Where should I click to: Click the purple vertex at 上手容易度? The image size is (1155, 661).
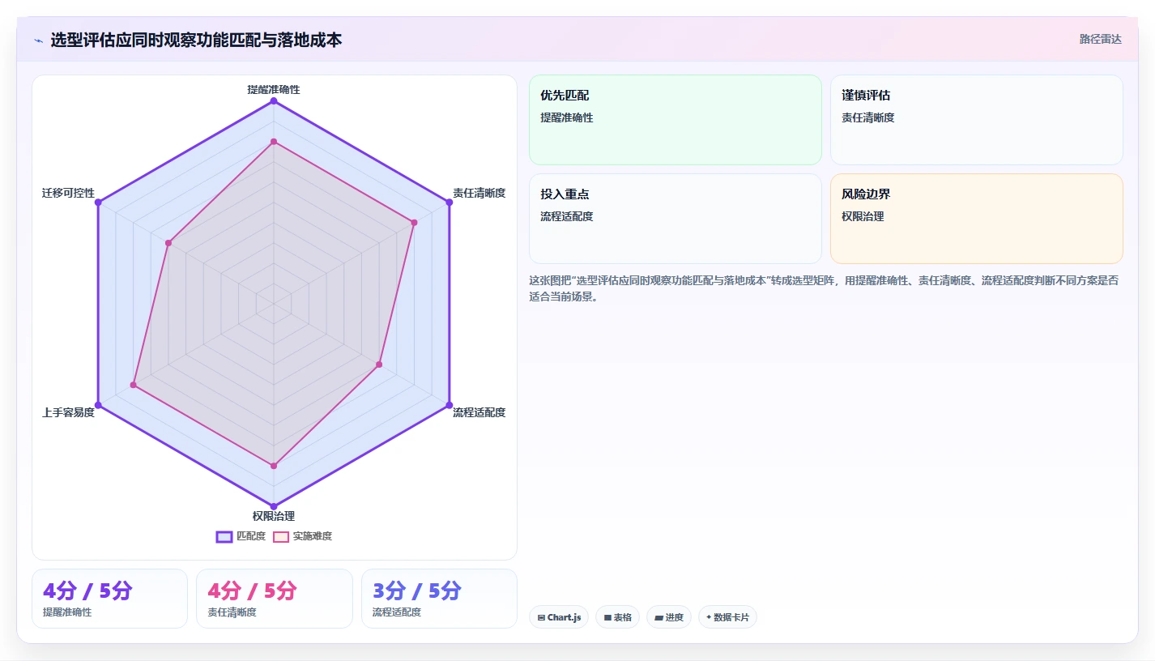click(98, 404)
